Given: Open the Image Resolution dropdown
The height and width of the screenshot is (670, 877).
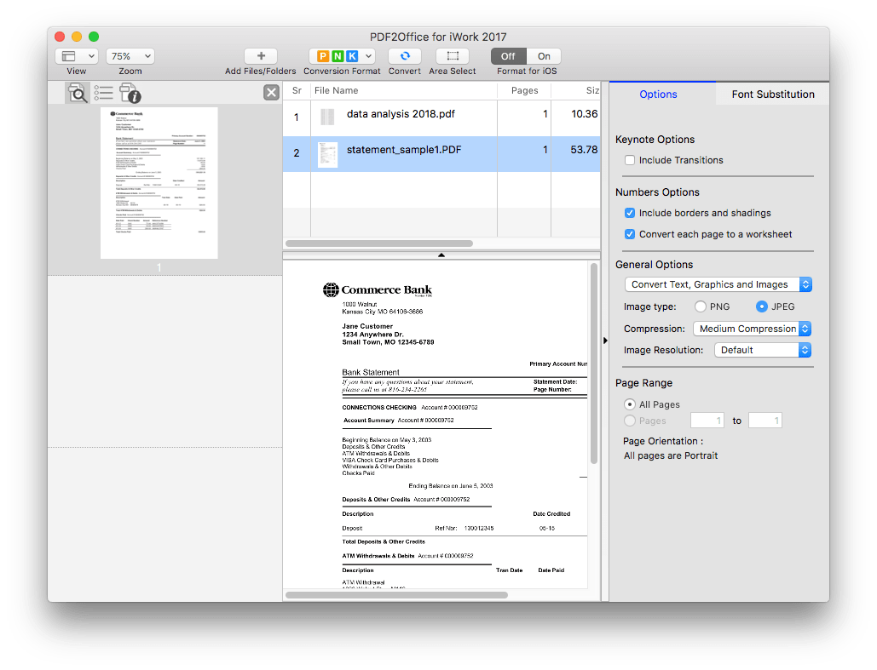Looking at the screenshot, I should [x=762, y=350].
